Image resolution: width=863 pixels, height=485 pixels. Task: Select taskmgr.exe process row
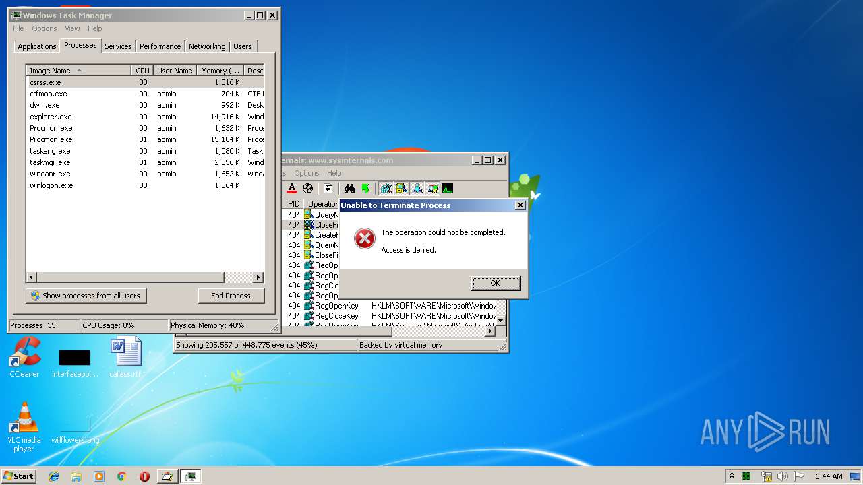tap(145, 162)
